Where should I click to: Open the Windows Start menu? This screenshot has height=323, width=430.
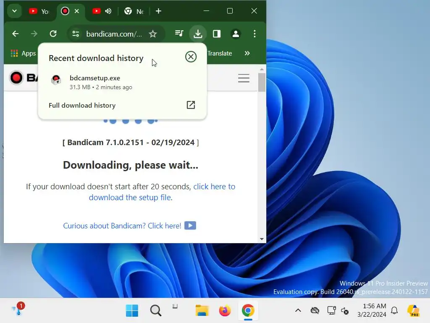tap(132, 311)
